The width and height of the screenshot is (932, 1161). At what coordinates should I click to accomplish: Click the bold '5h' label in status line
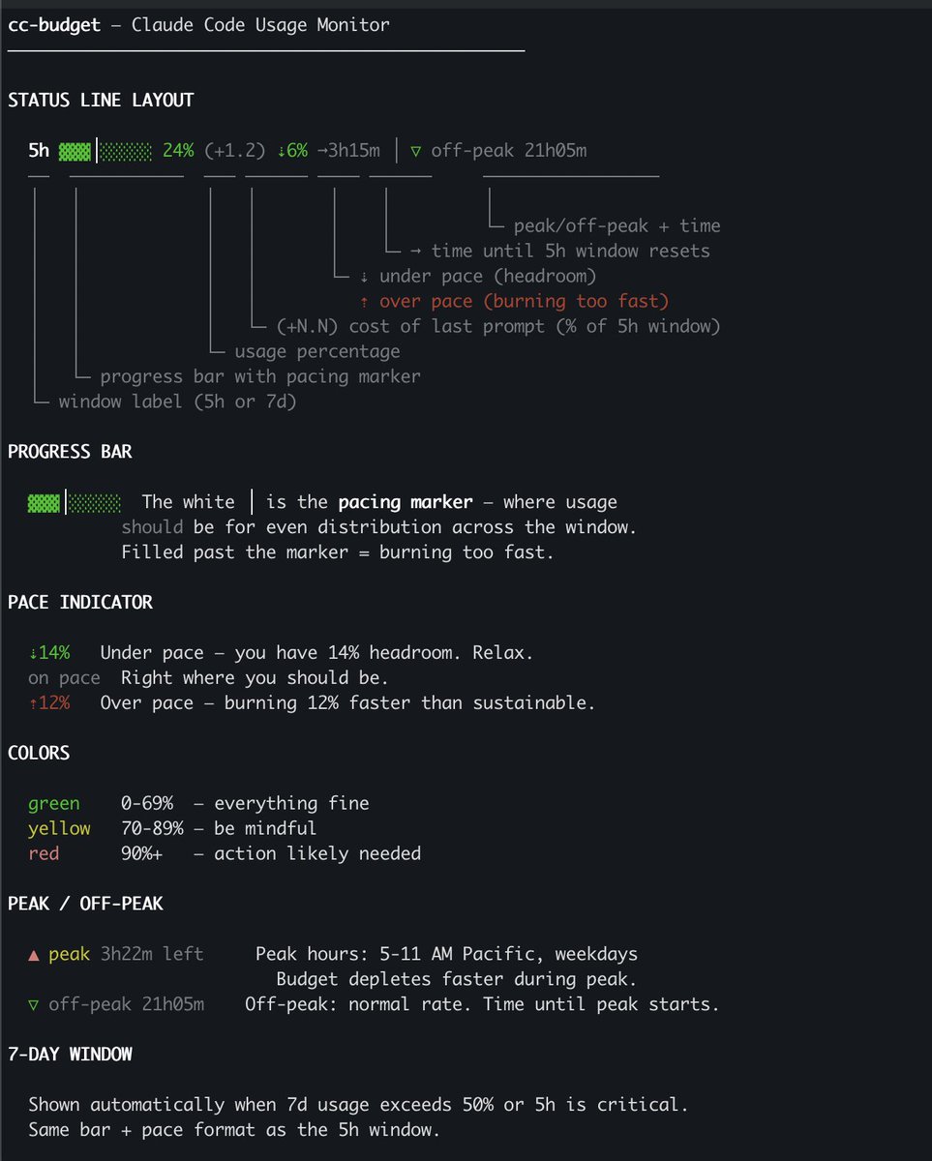(x=39, y=150)
